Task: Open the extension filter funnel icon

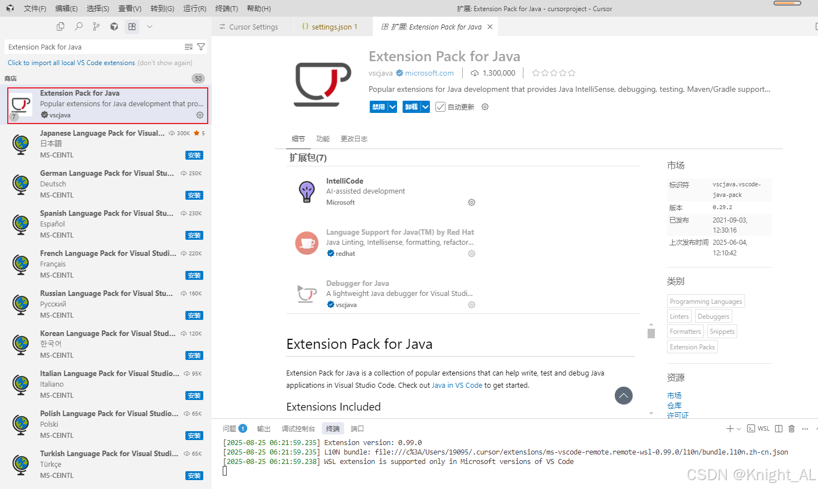Action: tap(201, 47)
